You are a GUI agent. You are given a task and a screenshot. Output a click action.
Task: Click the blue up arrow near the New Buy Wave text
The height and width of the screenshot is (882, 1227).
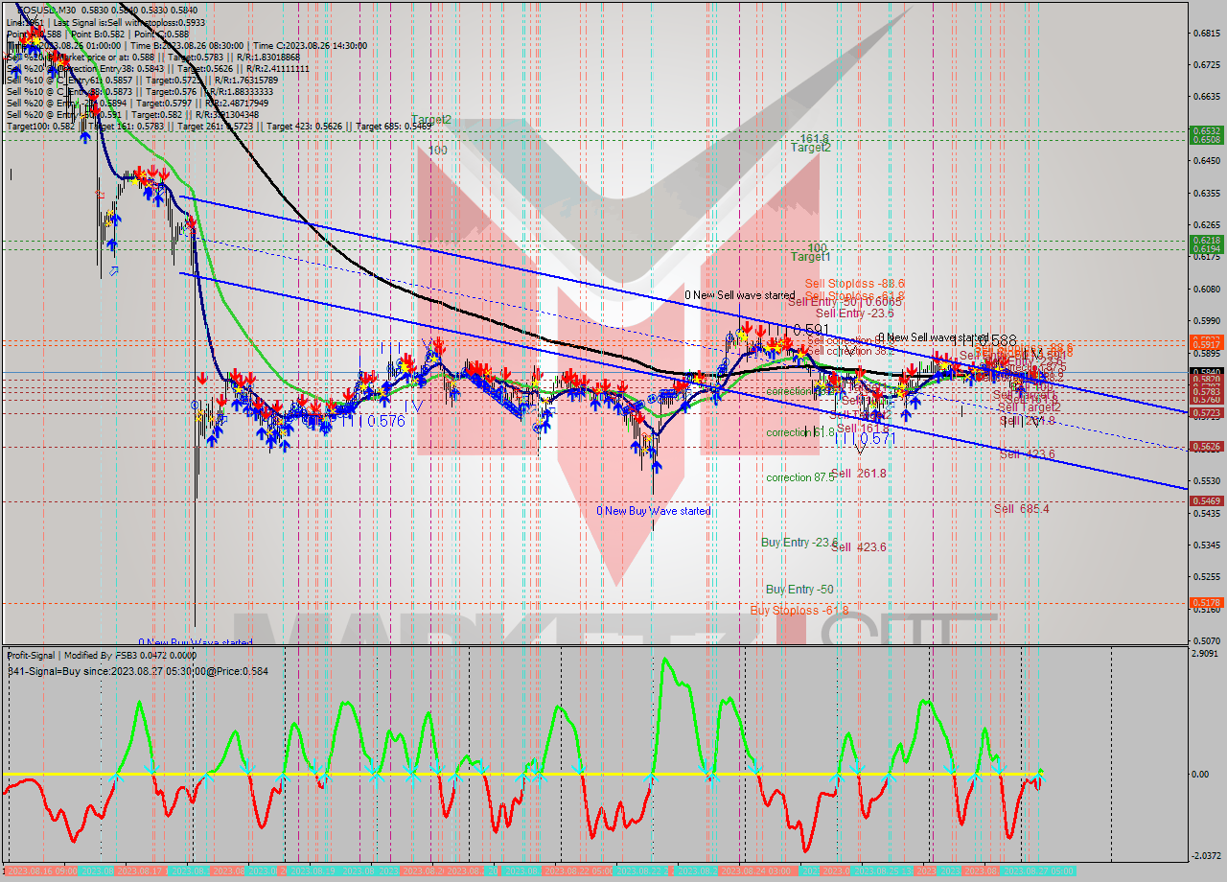(657, 466)
